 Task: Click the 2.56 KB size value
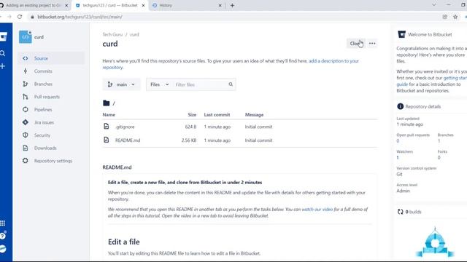[x=189, y=140]
